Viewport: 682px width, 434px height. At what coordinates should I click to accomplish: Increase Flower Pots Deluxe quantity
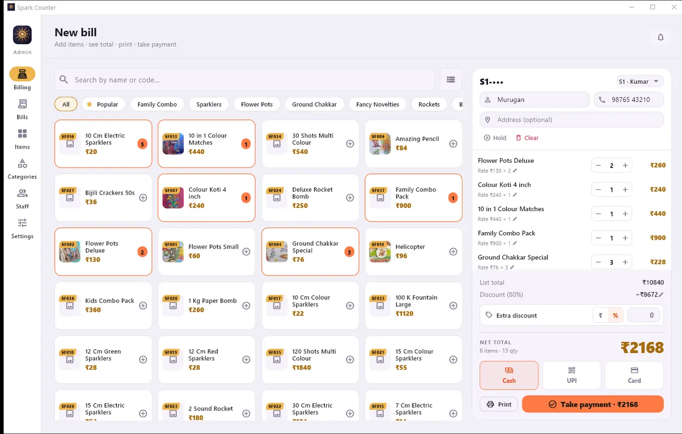point(625,166)
